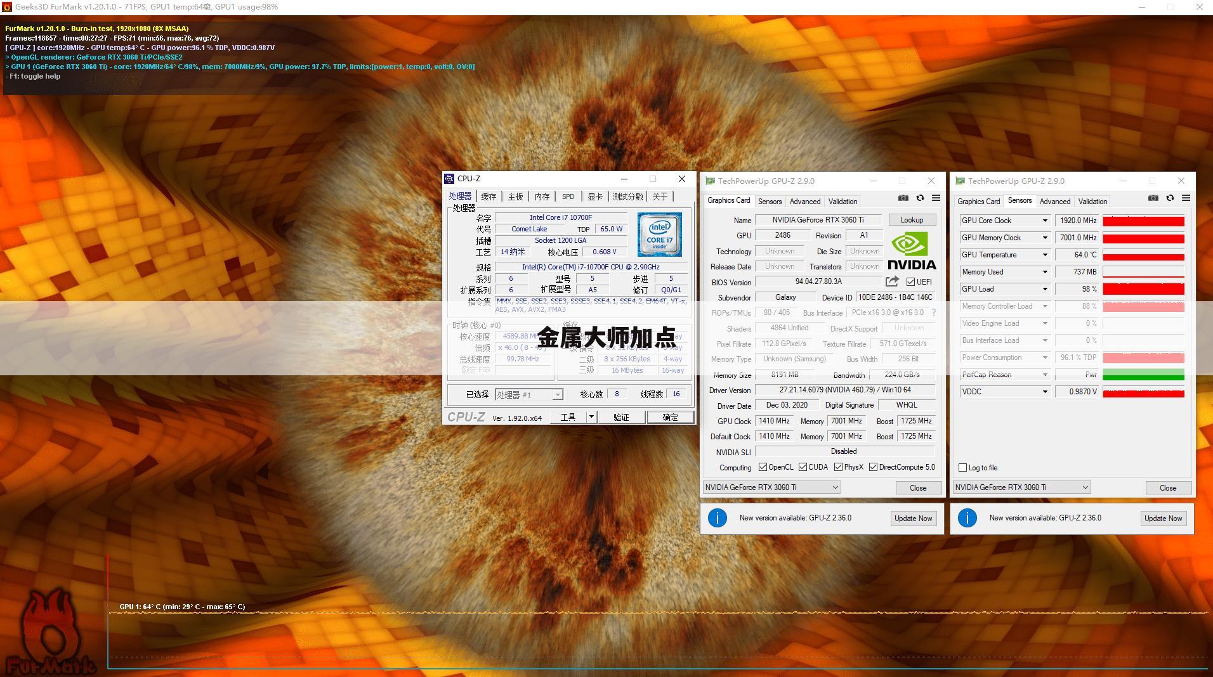This screenshot has height=677, width=1213.
Task: Open the hamburger menu in right GPU-Z Sensors window
Action: click(x=1186, y=198)
